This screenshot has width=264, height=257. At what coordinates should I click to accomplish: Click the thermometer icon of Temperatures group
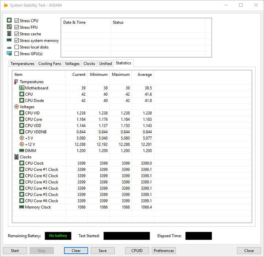pos(16,82)
